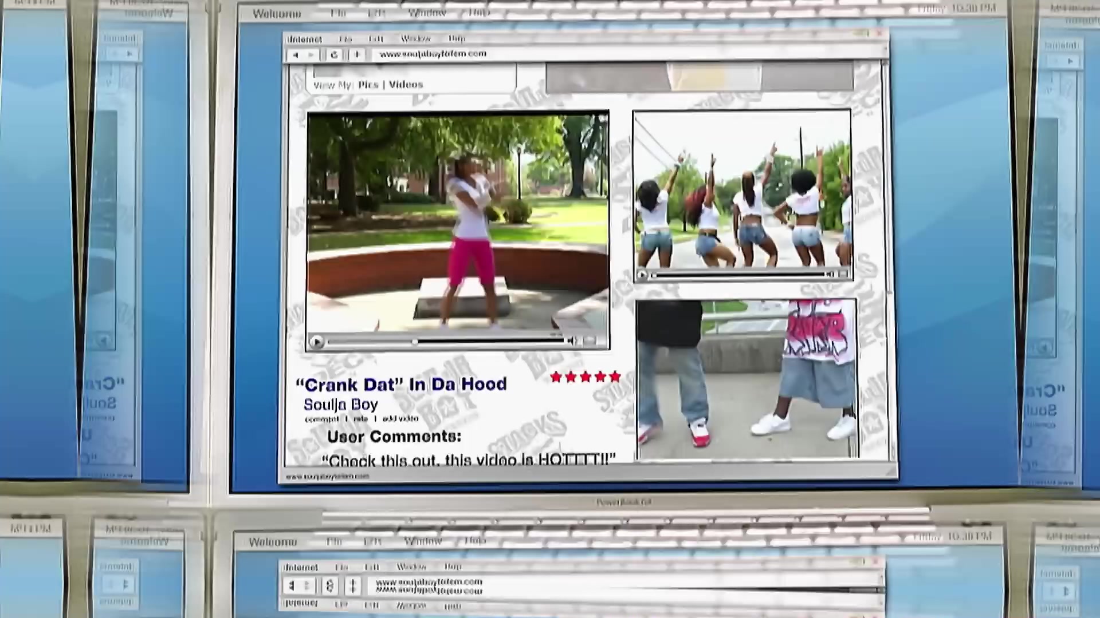The width and height of the screenshot is (1100, 618).
Task: Click the comment link under Soulja Boy
Action: coord(321,419)
